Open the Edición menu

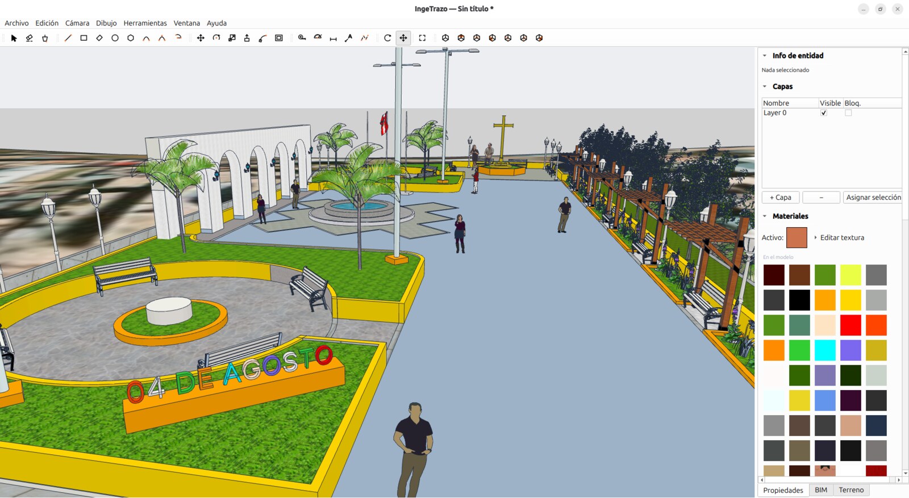[x=47, y=23]
